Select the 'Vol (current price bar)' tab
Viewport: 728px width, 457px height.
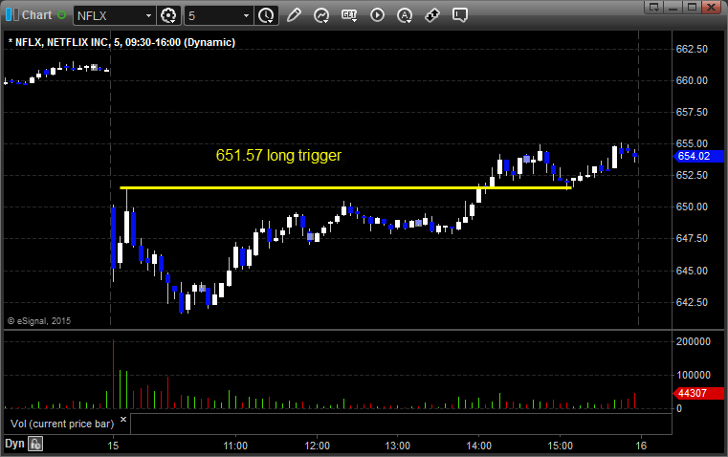tap(62, 424)
